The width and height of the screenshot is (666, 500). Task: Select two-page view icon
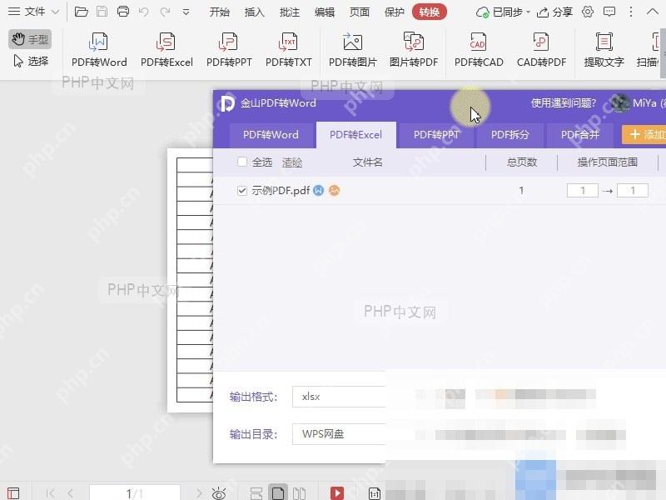point(299,493)
